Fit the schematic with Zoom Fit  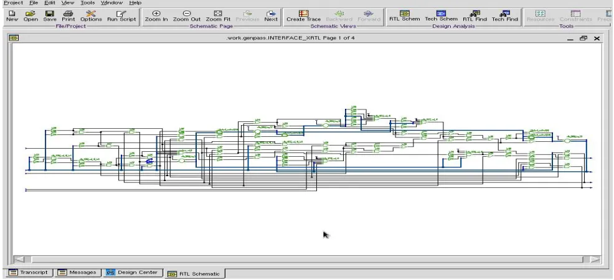[218, 16]
